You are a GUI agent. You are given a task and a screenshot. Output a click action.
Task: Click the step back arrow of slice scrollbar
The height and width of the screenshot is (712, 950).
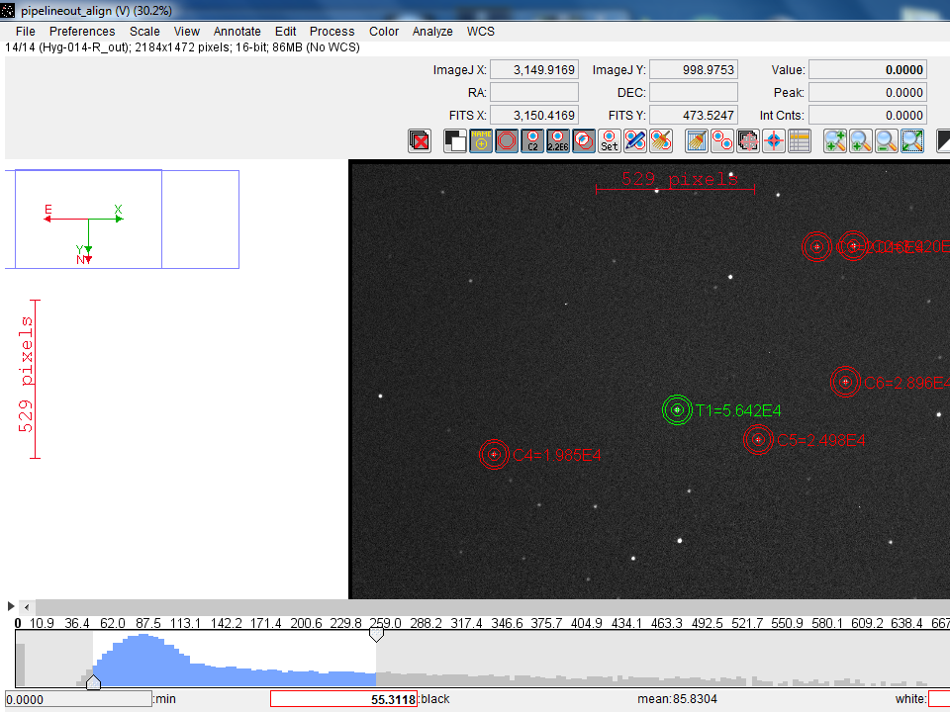click(27, 606)
